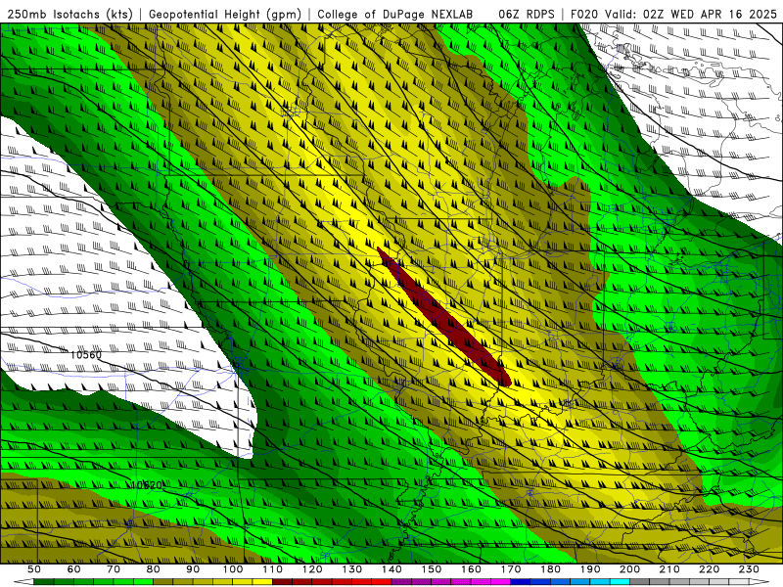Click the 160 value on the color scale

point(471,569)
